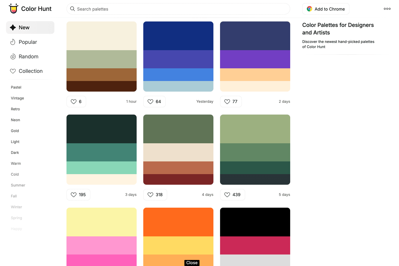Click the Color Hunt logo icon
Image resolution: width=399 pixels, height=266 pixels.
point(13,9)
